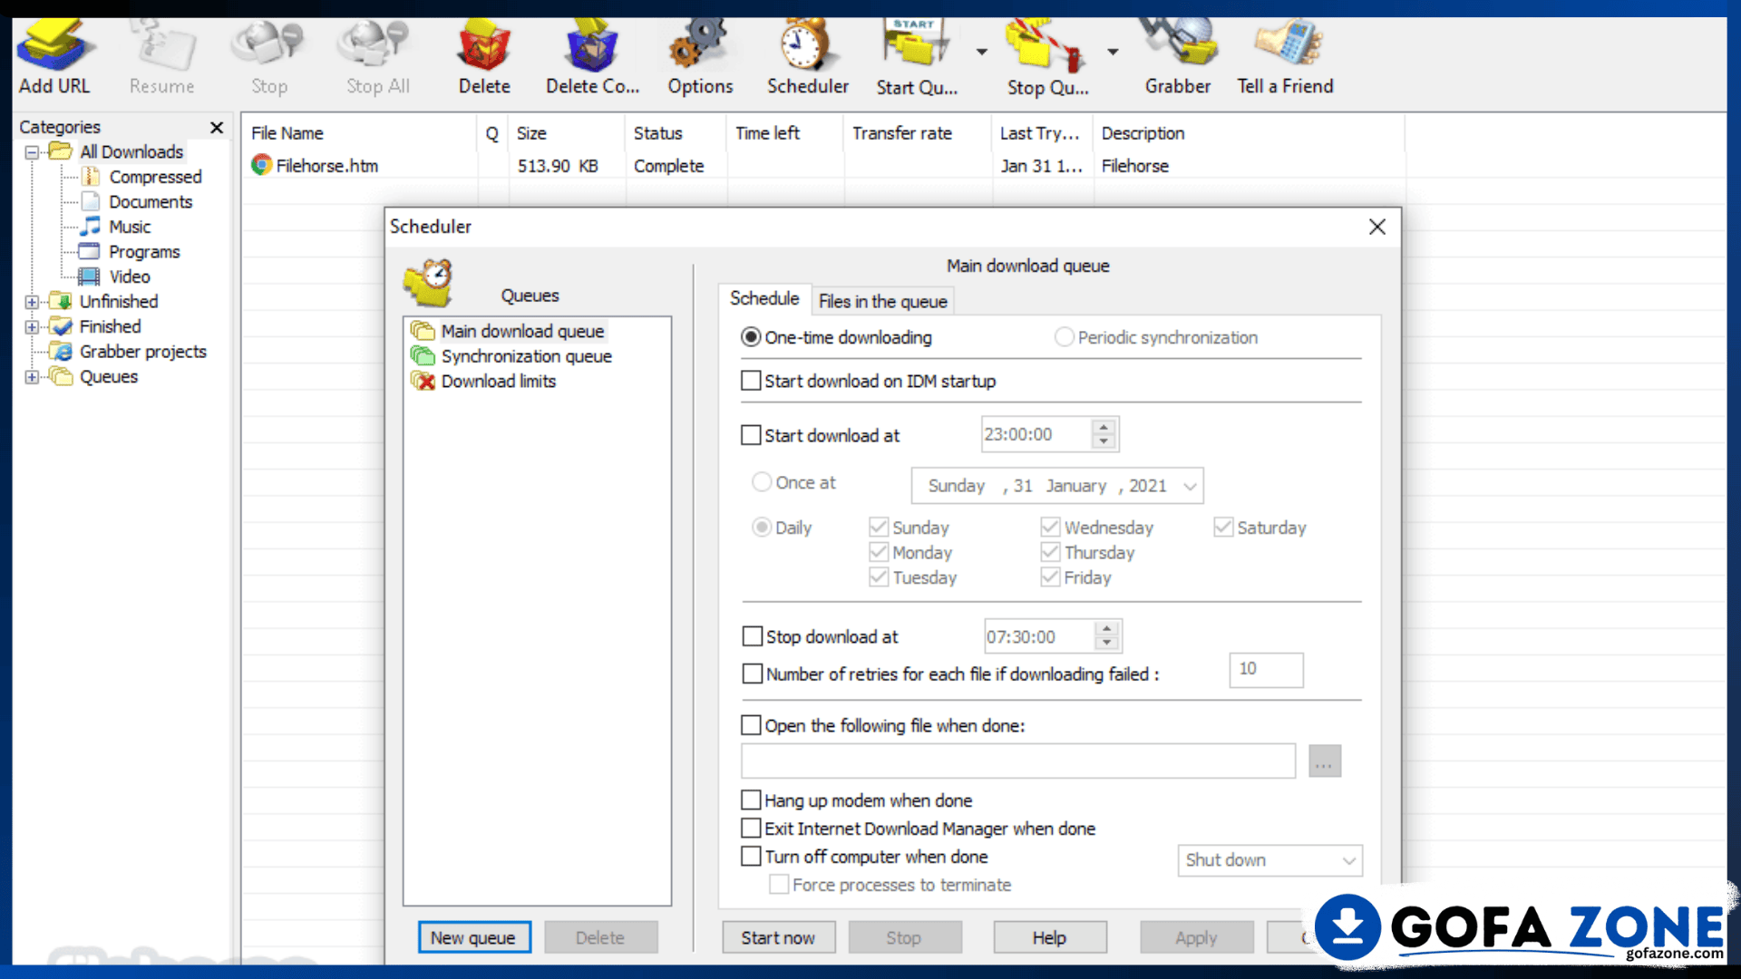Image resolution: width=1741 pixels, height=979 pixels.
Task: Increase the start download time spinner
Action: pos(1104,427)
